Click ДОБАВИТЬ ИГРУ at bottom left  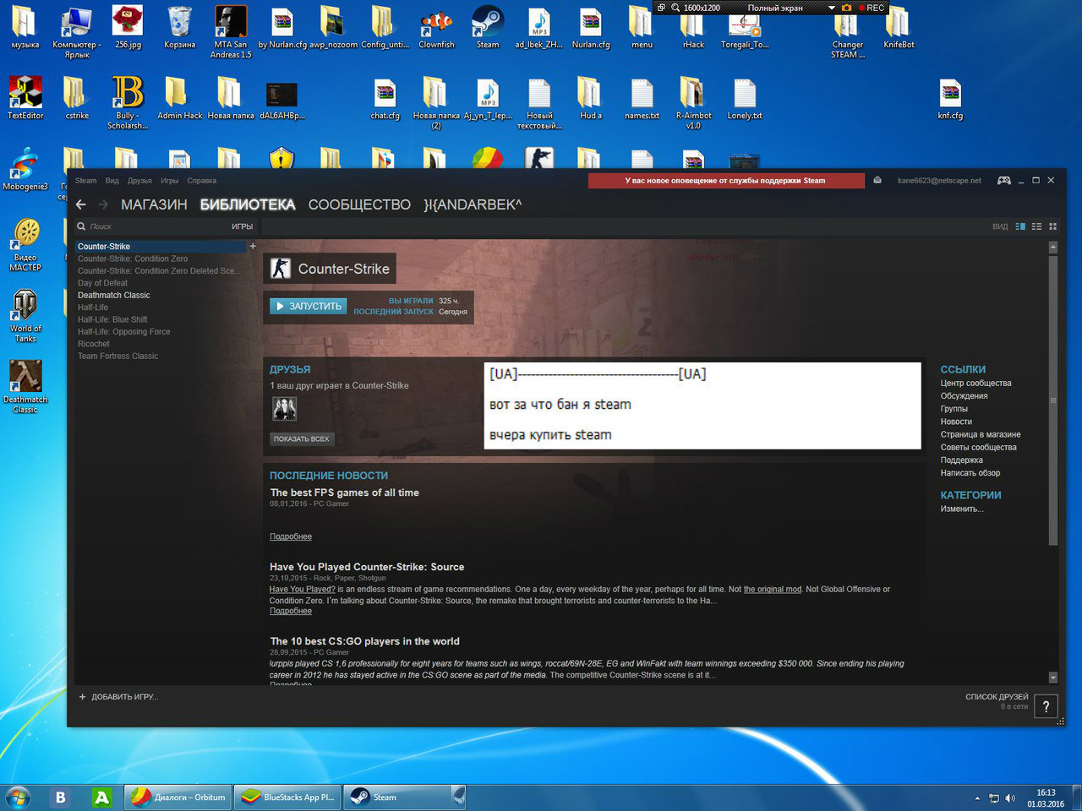118,697
